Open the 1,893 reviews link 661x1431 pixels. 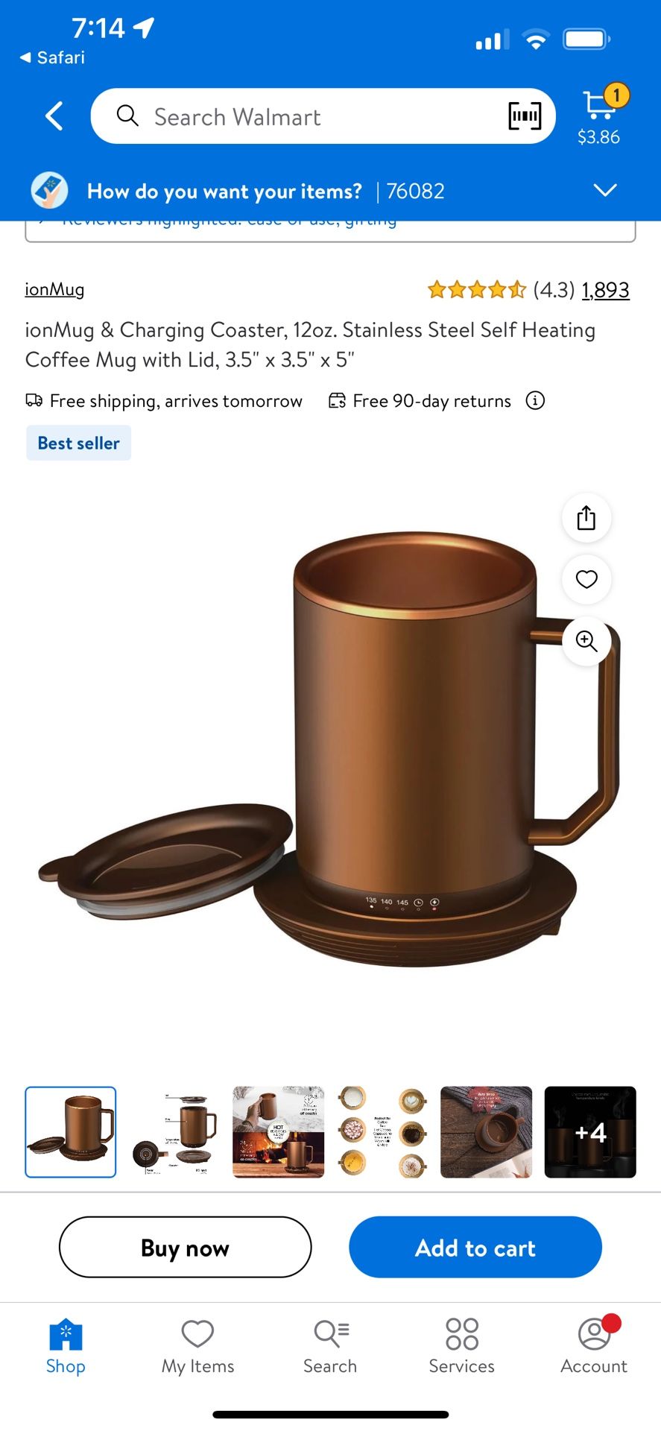(x=605, y=290)
